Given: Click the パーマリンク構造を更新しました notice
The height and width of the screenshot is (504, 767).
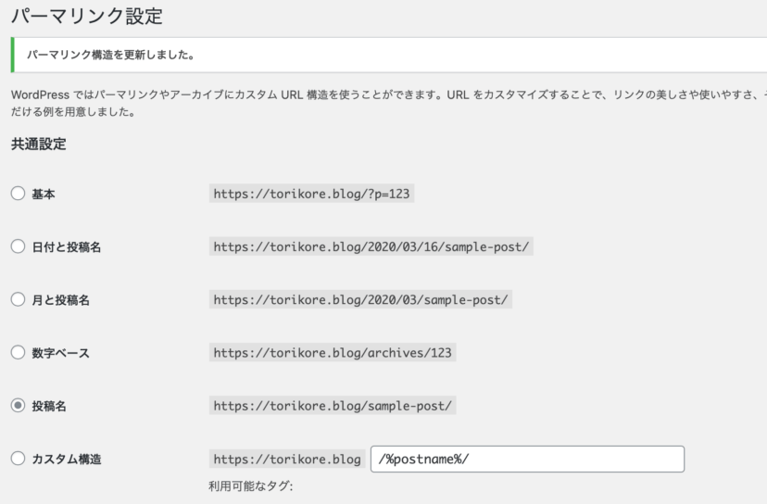Looking at the screenshot, I should [109, 56].
